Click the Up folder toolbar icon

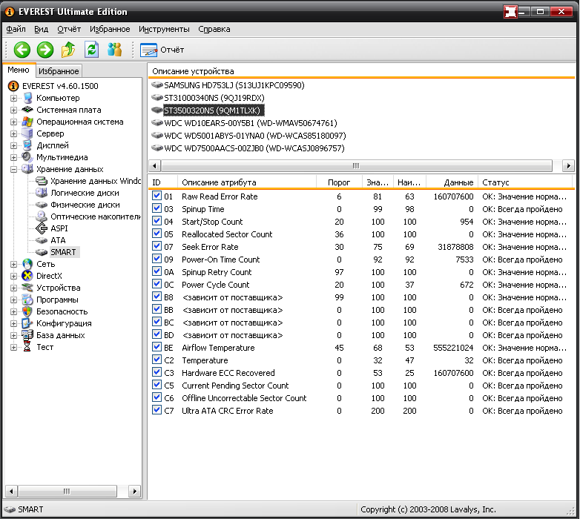pos(68,50)
